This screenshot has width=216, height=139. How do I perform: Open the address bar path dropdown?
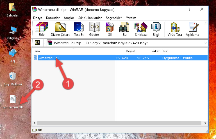pyautogui.click(x=206, y=43)
